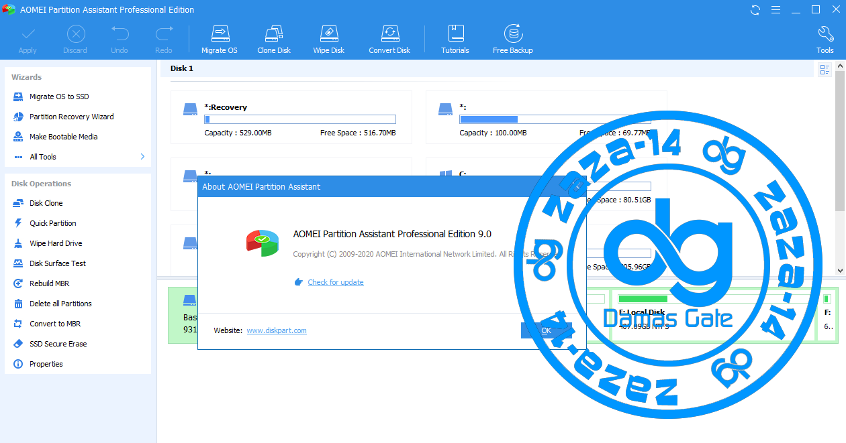This screenshot has height=443, width=846.
Task: Expand the All Tools arrow
Action: 142,157
